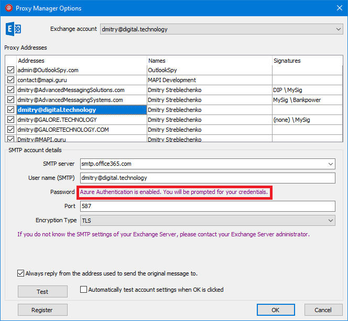Open the Exchange account dropdown
348x321 pixels.
(x=222, y=29)
